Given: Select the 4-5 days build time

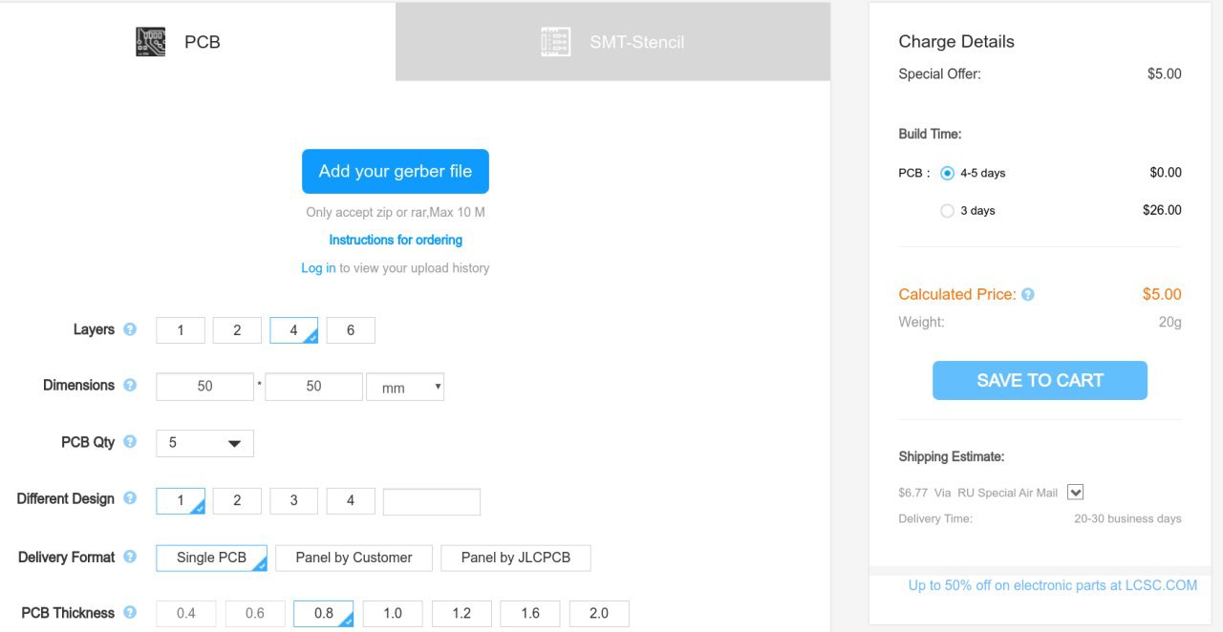Looking at the screenshot, I should coord(947,173).
